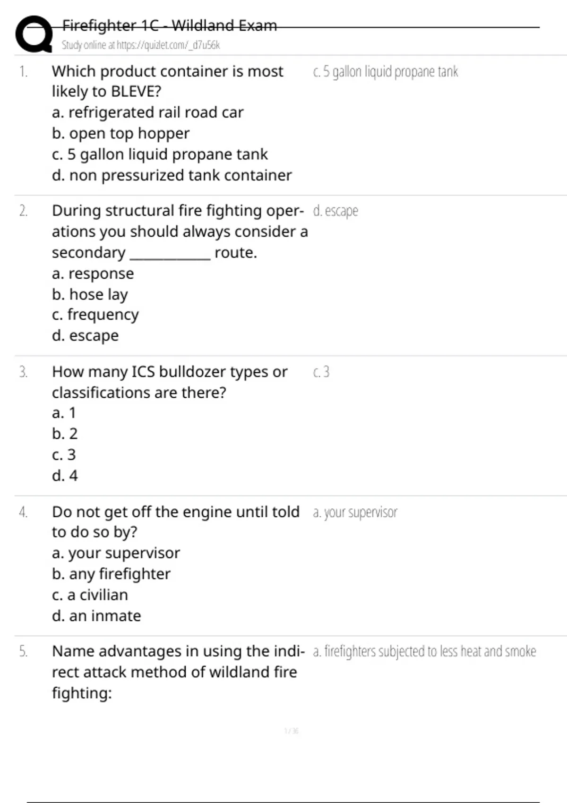The height and width of the screenshot is (803, 567).
Task: Click option d. an inmate
Action: coord(96,616)
